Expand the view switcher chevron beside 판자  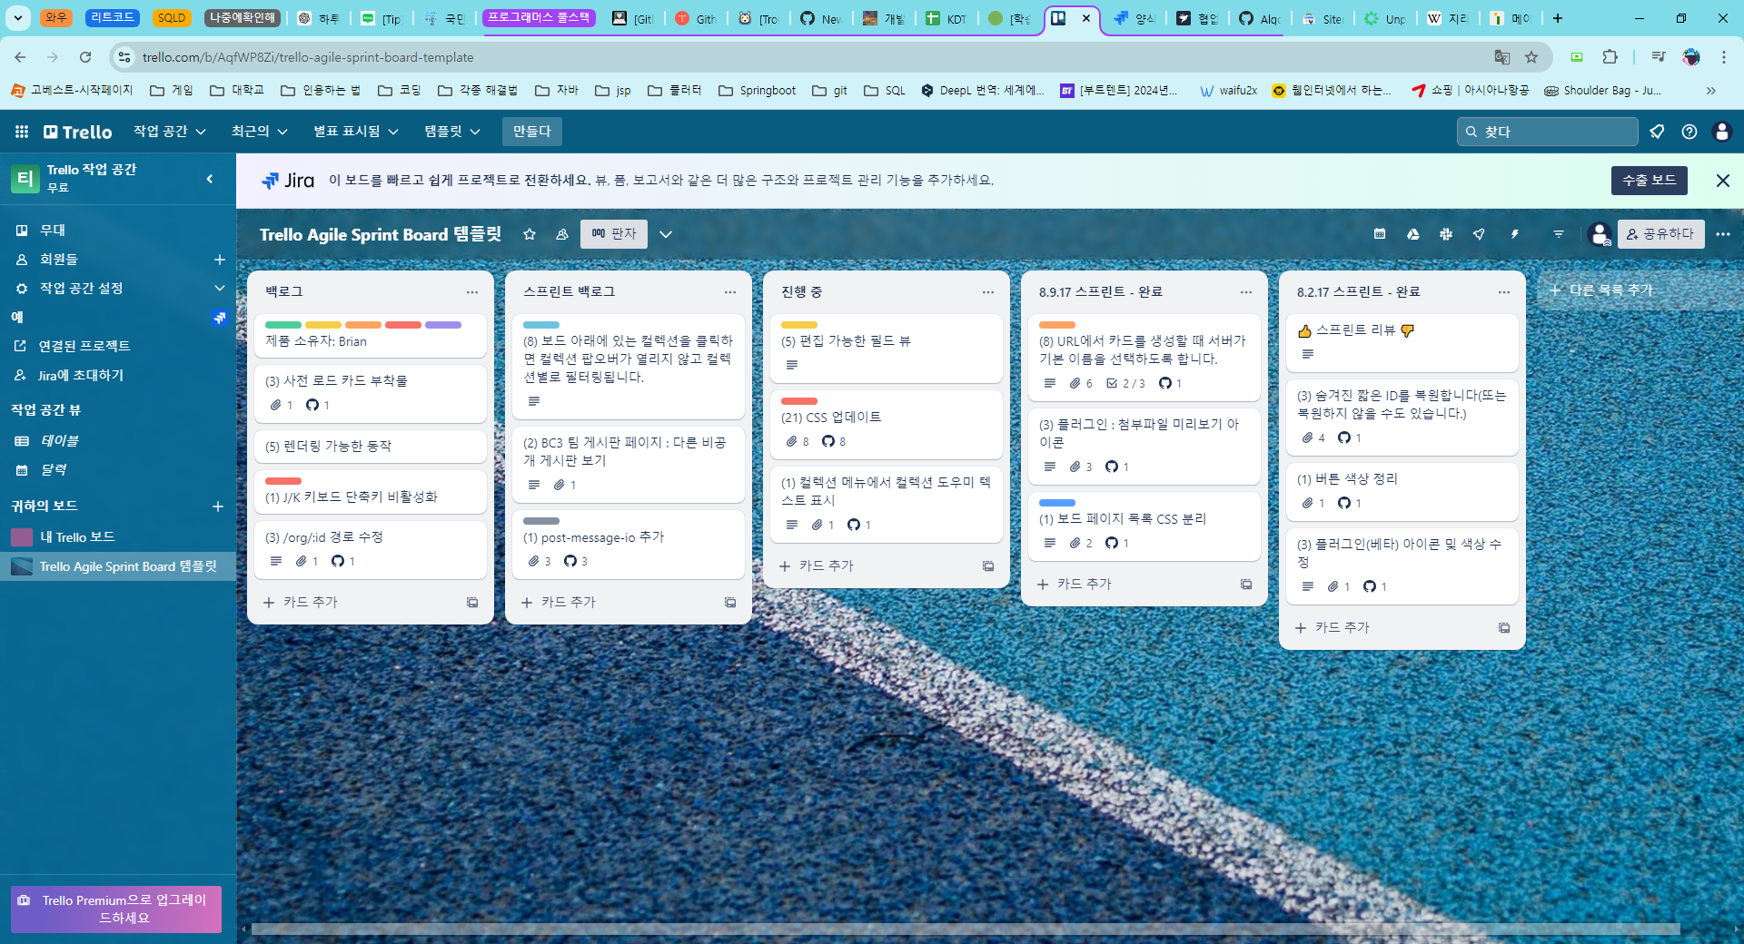[x=666, y=234]
